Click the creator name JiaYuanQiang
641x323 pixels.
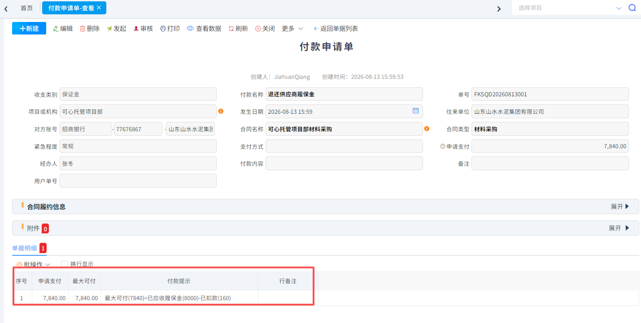[x=292, y=77]
